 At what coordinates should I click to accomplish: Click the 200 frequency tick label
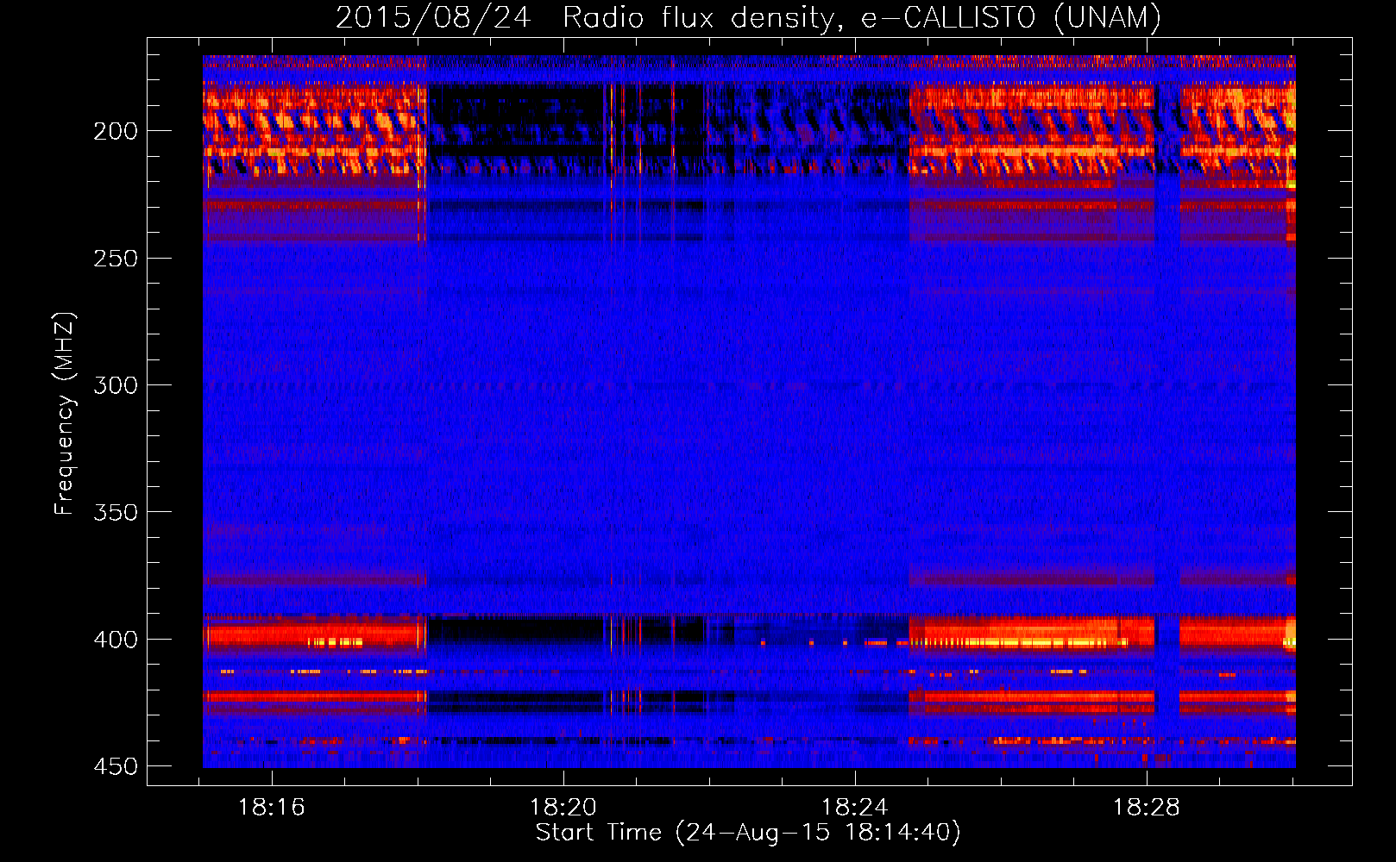point(116,131)
